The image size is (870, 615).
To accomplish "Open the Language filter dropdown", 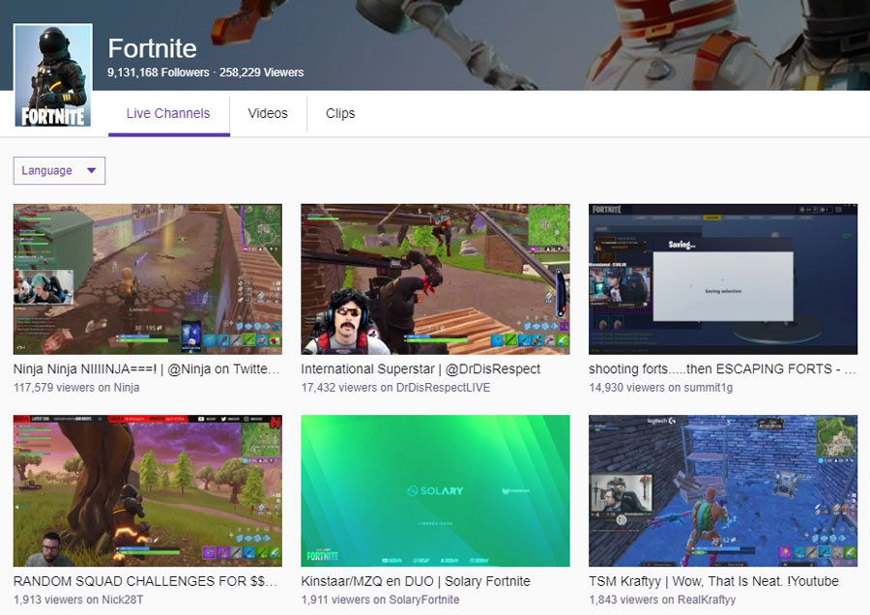I will [x=60, y=170].
